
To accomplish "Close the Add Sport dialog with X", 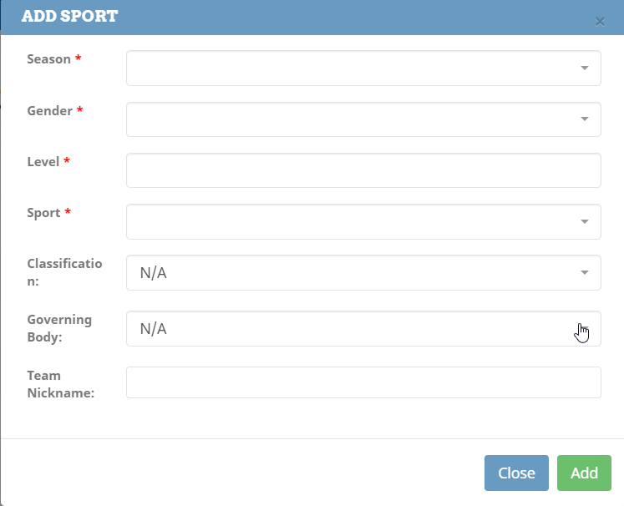I will point(600,22).
